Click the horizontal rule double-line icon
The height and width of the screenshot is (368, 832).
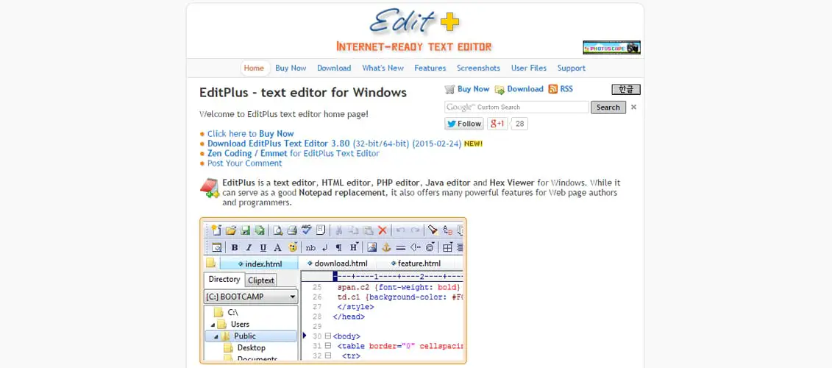[401, 248]
